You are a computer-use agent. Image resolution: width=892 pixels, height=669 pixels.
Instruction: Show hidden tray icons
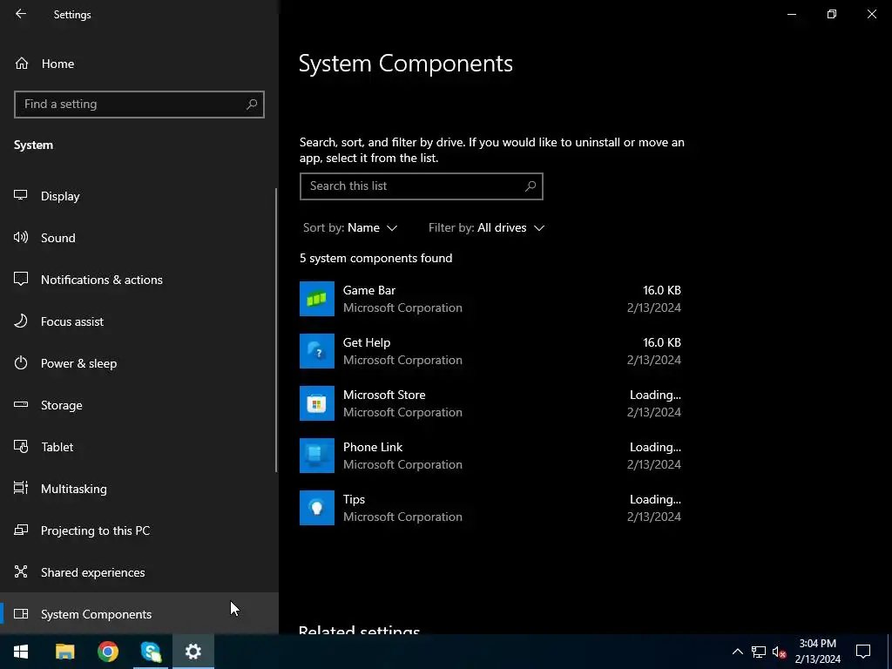click(x=737, y=652)
